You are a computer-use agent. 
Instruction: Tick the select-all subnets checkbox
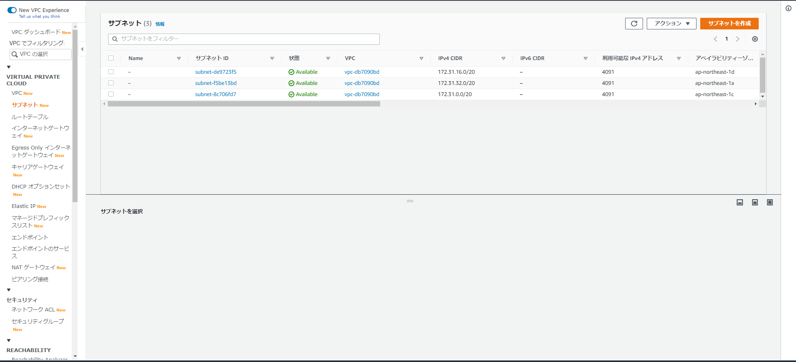pos(111,58)
